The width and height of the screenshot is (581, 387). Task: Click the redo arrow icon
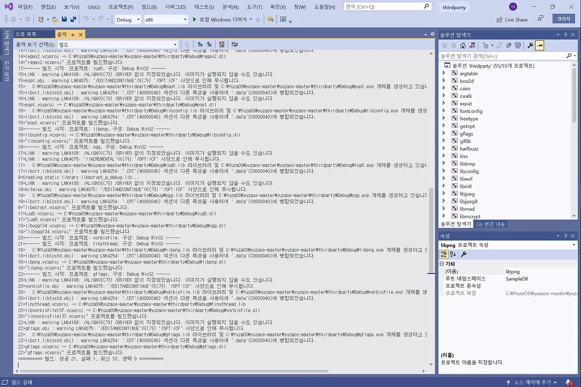click(x=100, y=20)
